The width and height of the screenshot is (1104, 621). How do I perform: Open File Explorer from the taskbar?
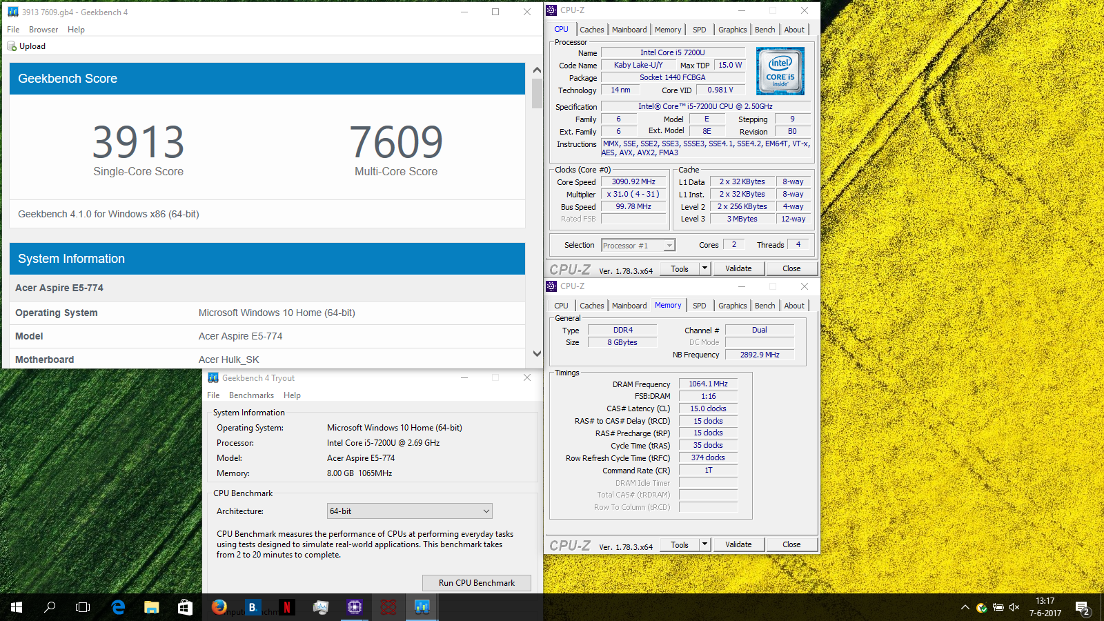[152, 607]
